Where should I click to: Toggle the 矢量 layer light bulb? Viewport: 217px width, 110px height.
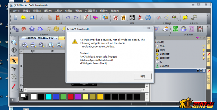[204, 46]
